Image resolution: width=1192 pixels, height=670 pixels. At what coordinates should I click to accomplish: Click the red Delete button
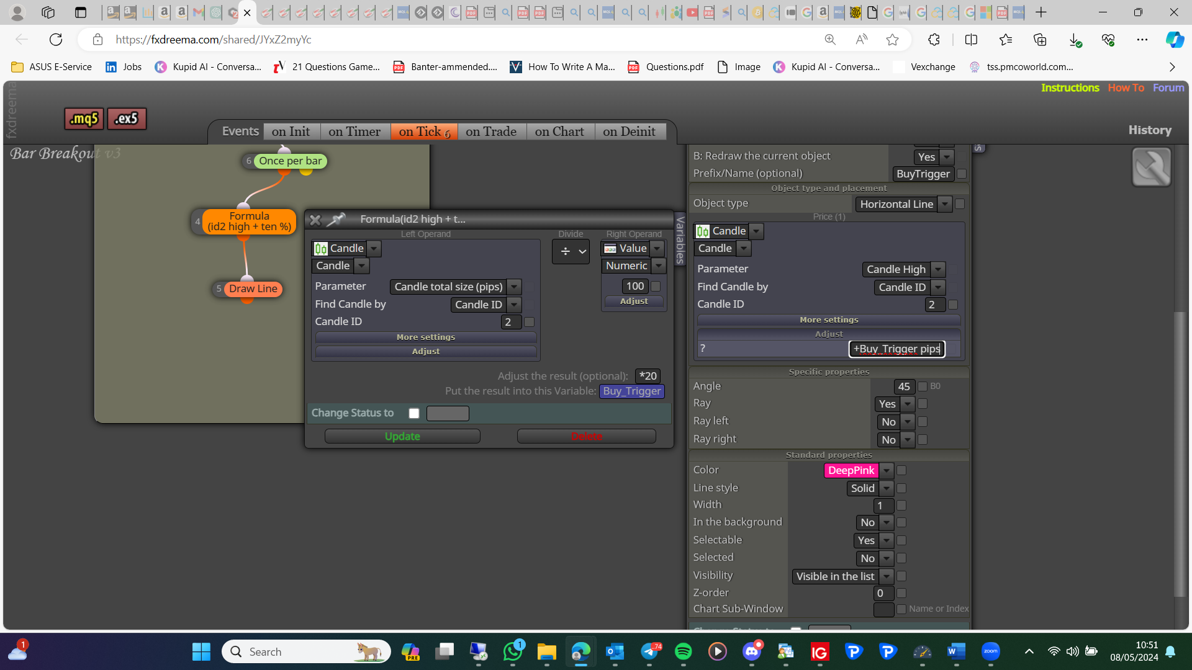[x=587, y=436]
